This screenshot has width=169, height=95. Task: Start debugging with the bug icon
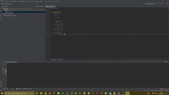click(x=160, y=4)
